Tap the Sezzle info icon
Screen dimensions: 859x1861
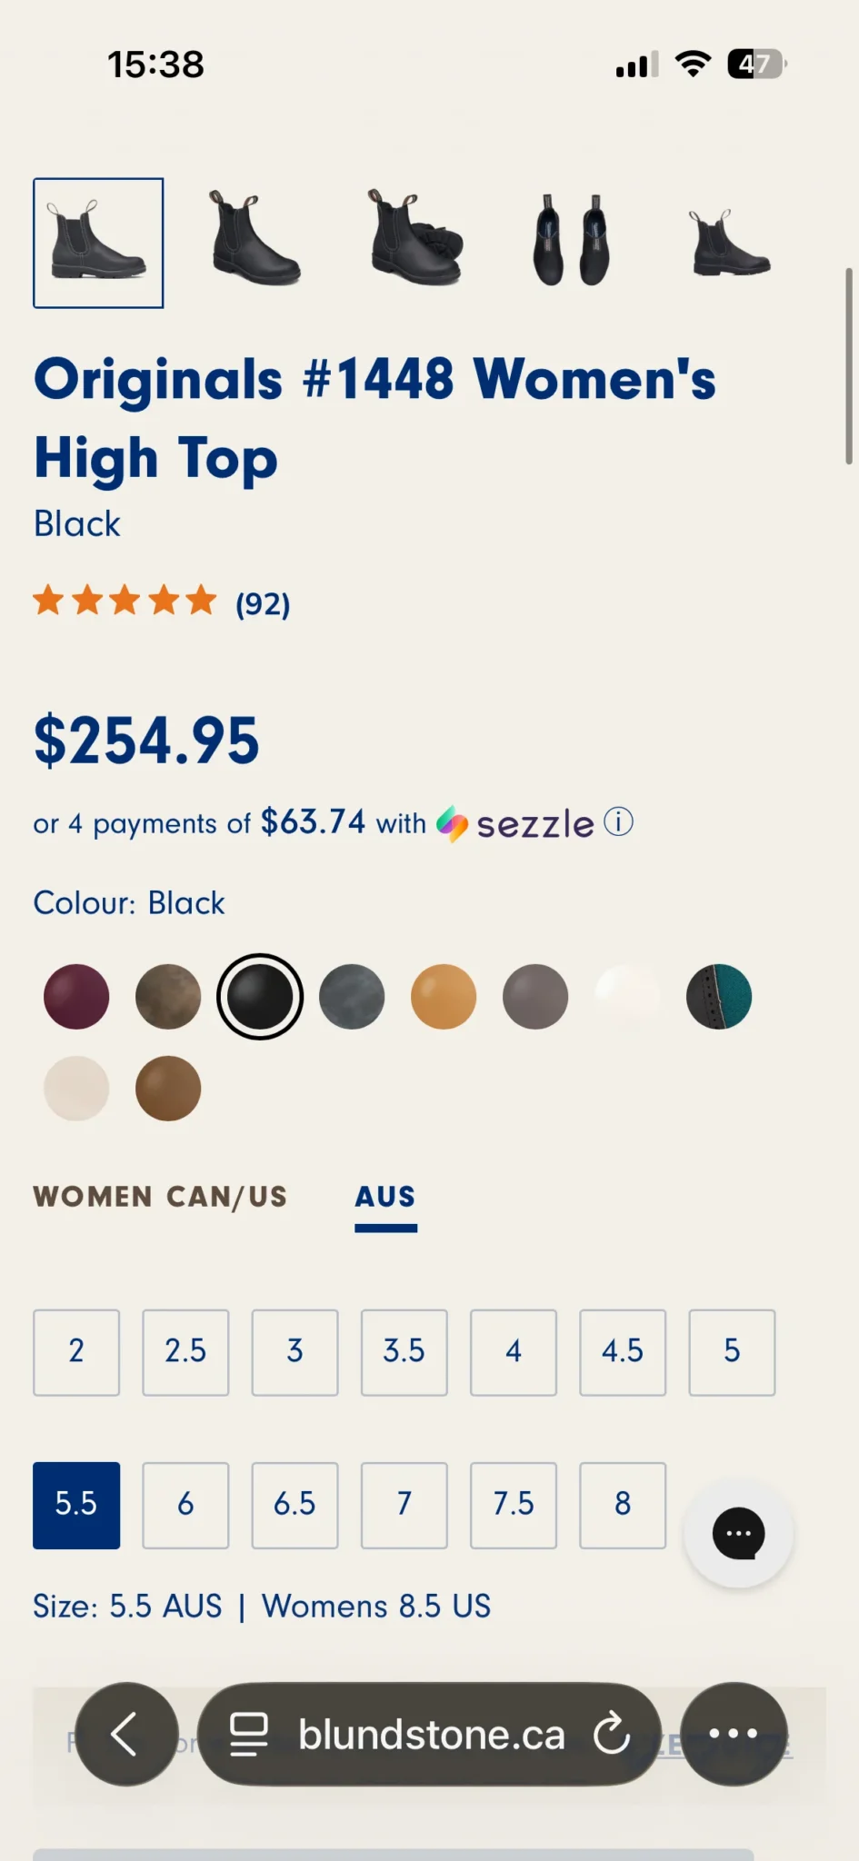pos(618,822)
